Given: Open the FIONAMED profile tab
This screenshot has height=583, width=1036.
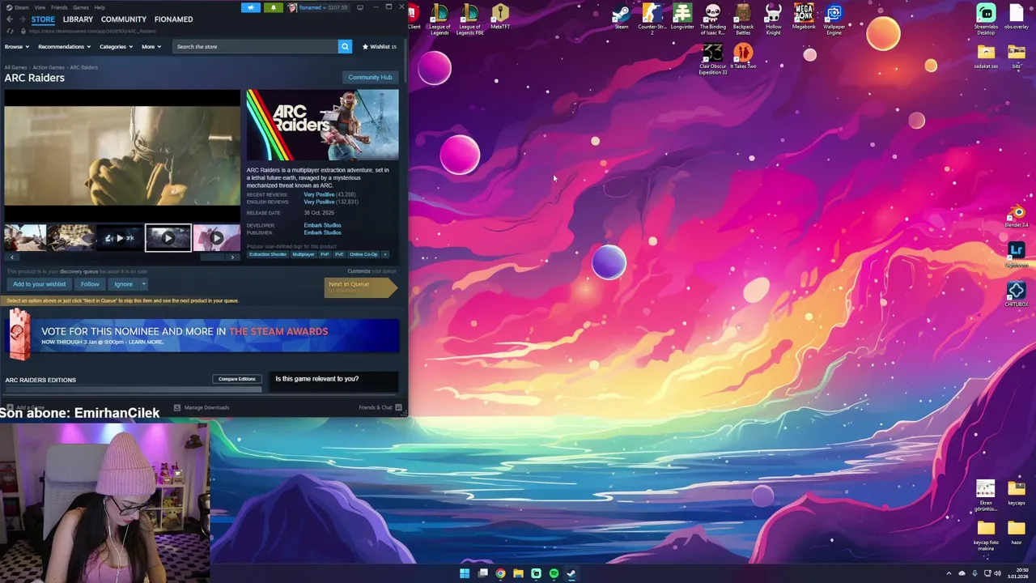Looking at the screenshot, I should 174,19.
